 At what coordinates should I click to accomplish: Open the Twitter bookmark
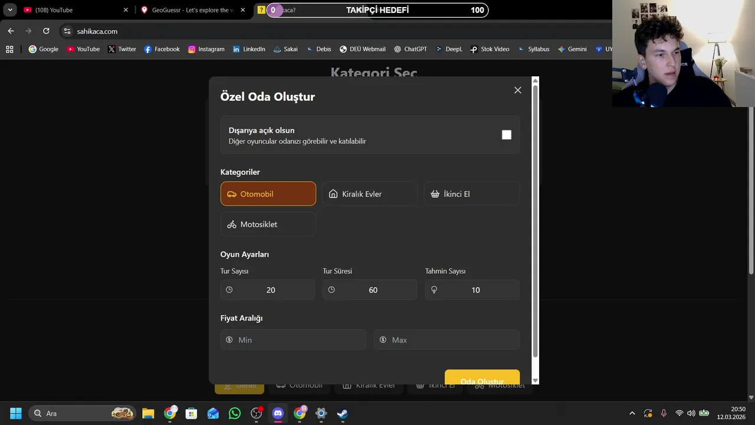point(122,50)
